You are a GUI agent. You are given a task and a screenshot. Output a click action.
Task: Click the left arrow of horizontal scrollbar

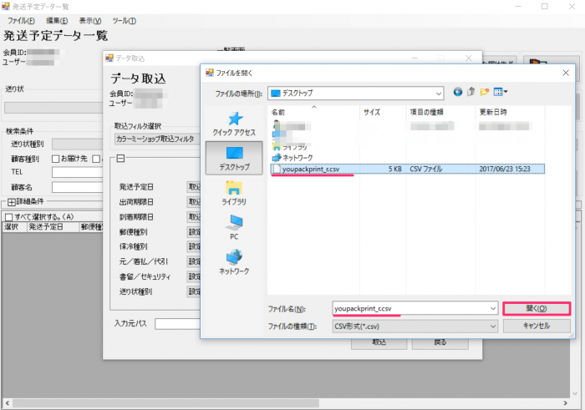[x=7, y=403]
